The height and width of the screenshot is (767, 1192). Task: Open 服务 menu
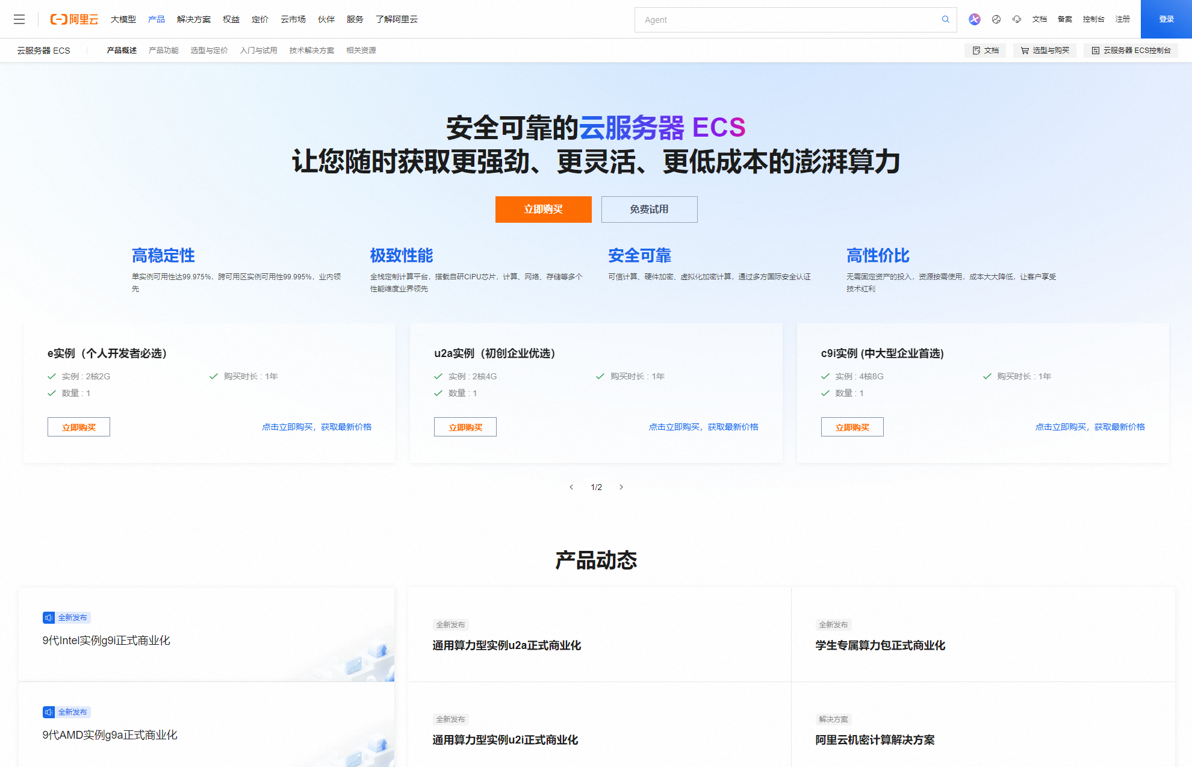coord(355,19)
